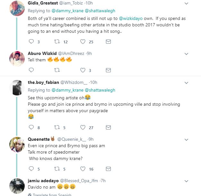Open more options for Gidis_Greatest's tweet
The height and width of the screenshot is (196, 201).
pyautogui.click(x=187, y=4)
